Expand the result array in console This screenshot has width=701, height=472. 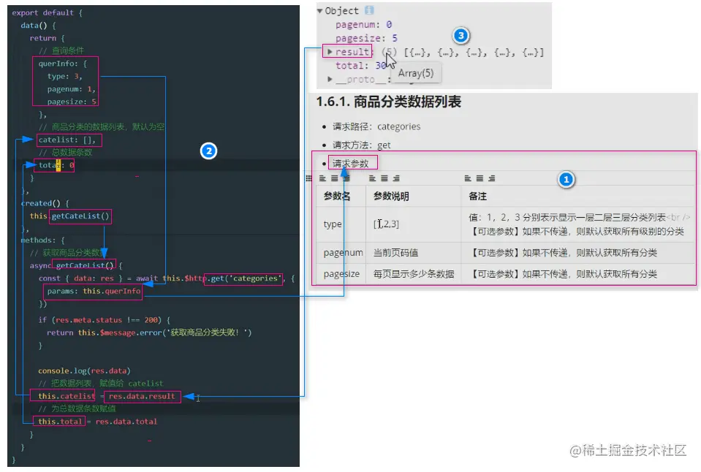pos(330,52)
